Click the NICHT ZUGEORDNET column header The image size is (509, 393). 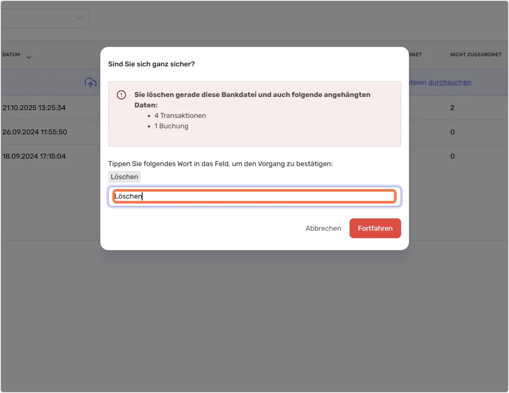[x=476, y=55]
